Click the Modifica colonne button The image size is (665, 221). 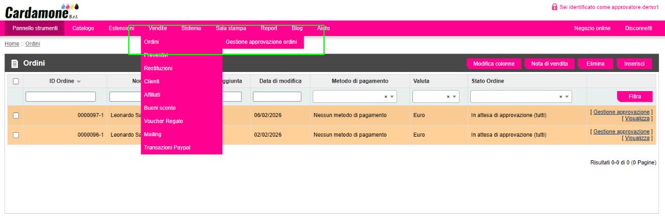493,64
